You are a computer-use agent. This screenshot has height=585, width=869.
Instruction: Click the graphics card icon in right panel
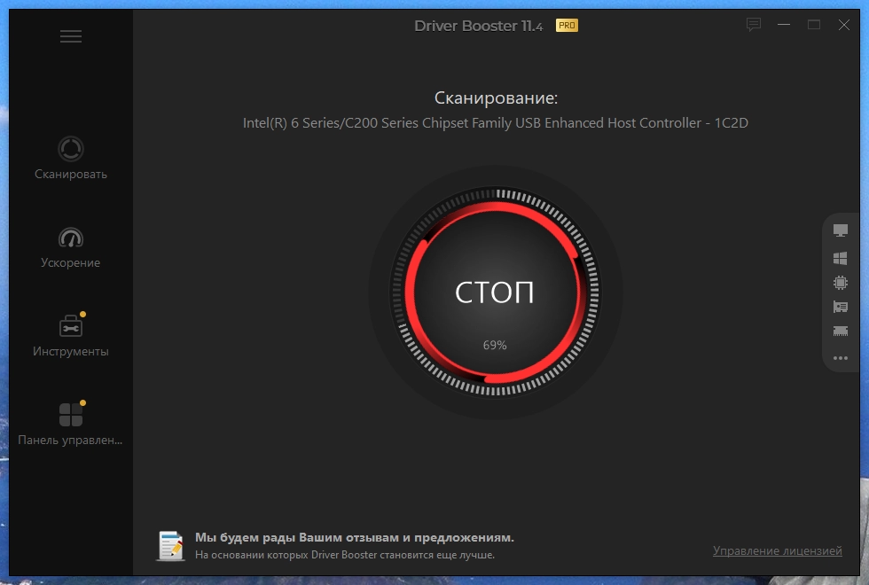(x=841, y=307)
